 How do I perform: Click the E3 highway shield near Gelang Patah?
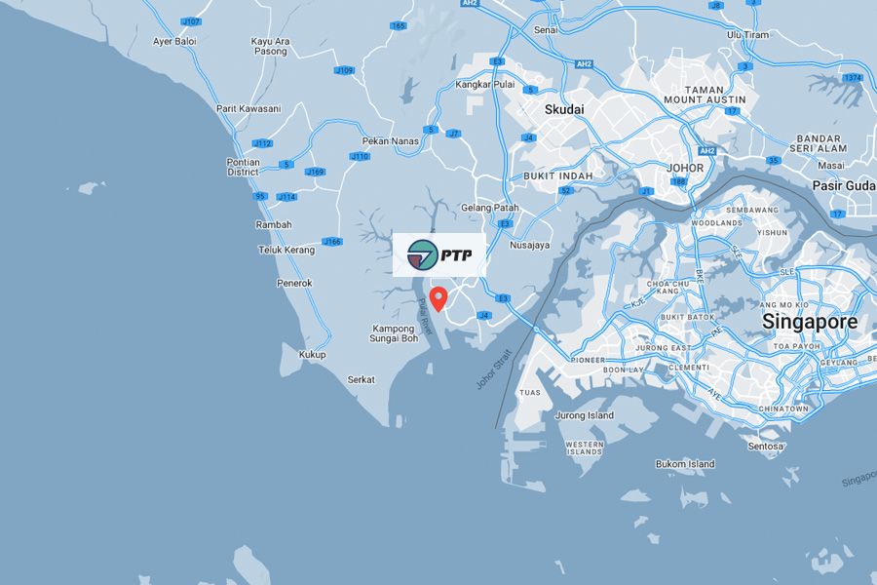click(x=505, y=224)
